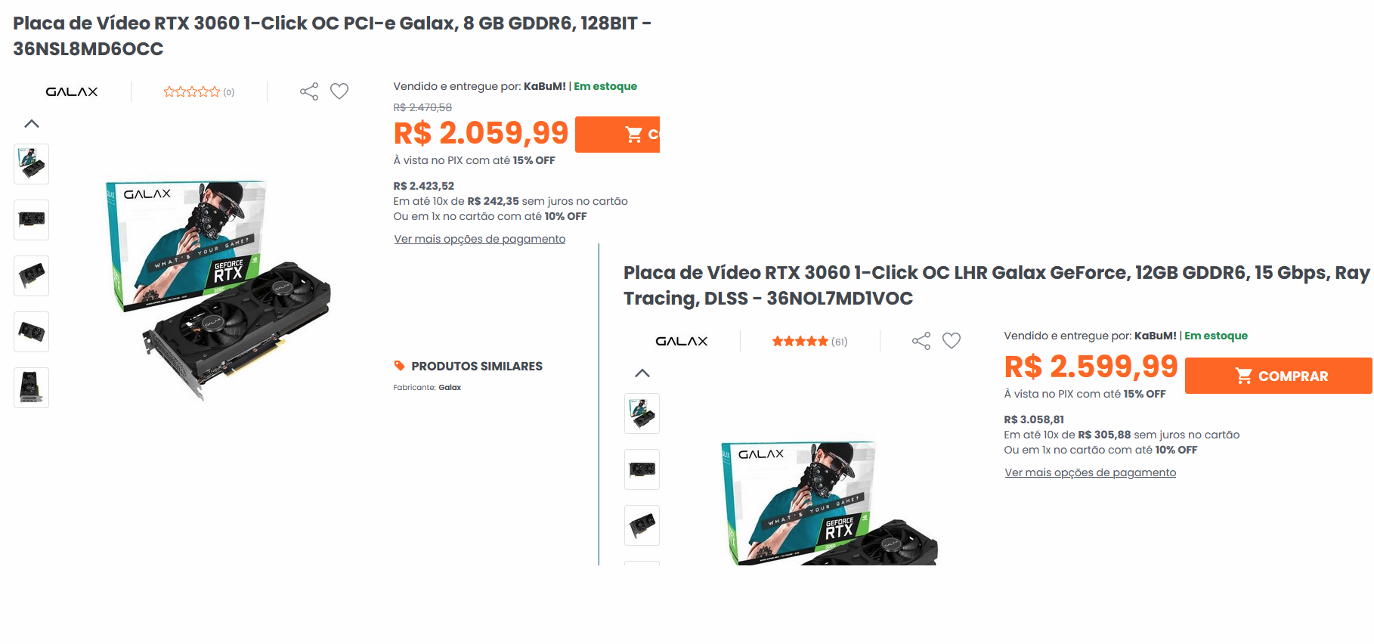The height and width of the screenshot is (644, 1374).
Task: Select last visible thumbnail in 8GB gallery
Action: 32,388
